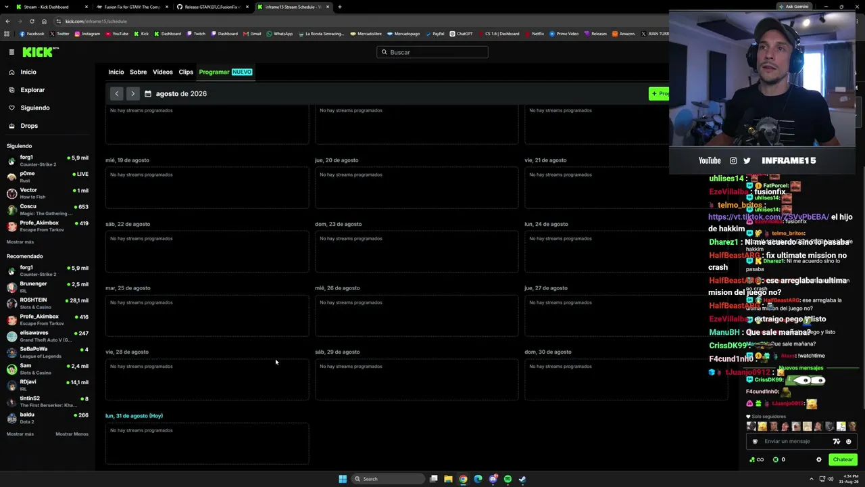Open the WhatsApp bookmark
The height and width of the screenshot is (487, 865).
[280, 34]
